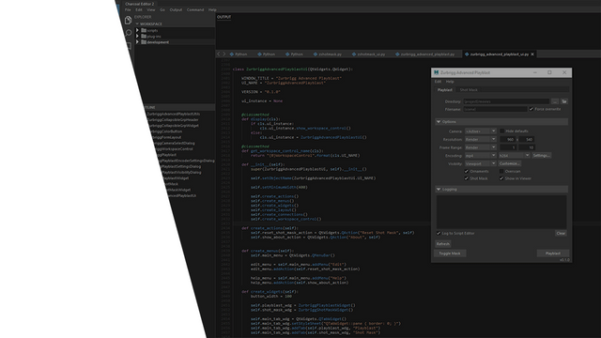
Task: Collapse the WORKSPACE tree section
Action: [137, 23]
